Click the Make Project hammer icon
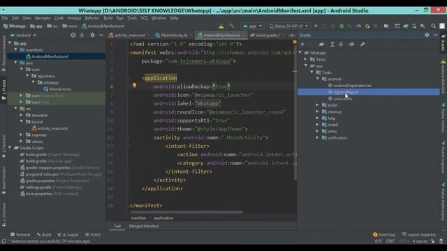 tap(232, 26)
